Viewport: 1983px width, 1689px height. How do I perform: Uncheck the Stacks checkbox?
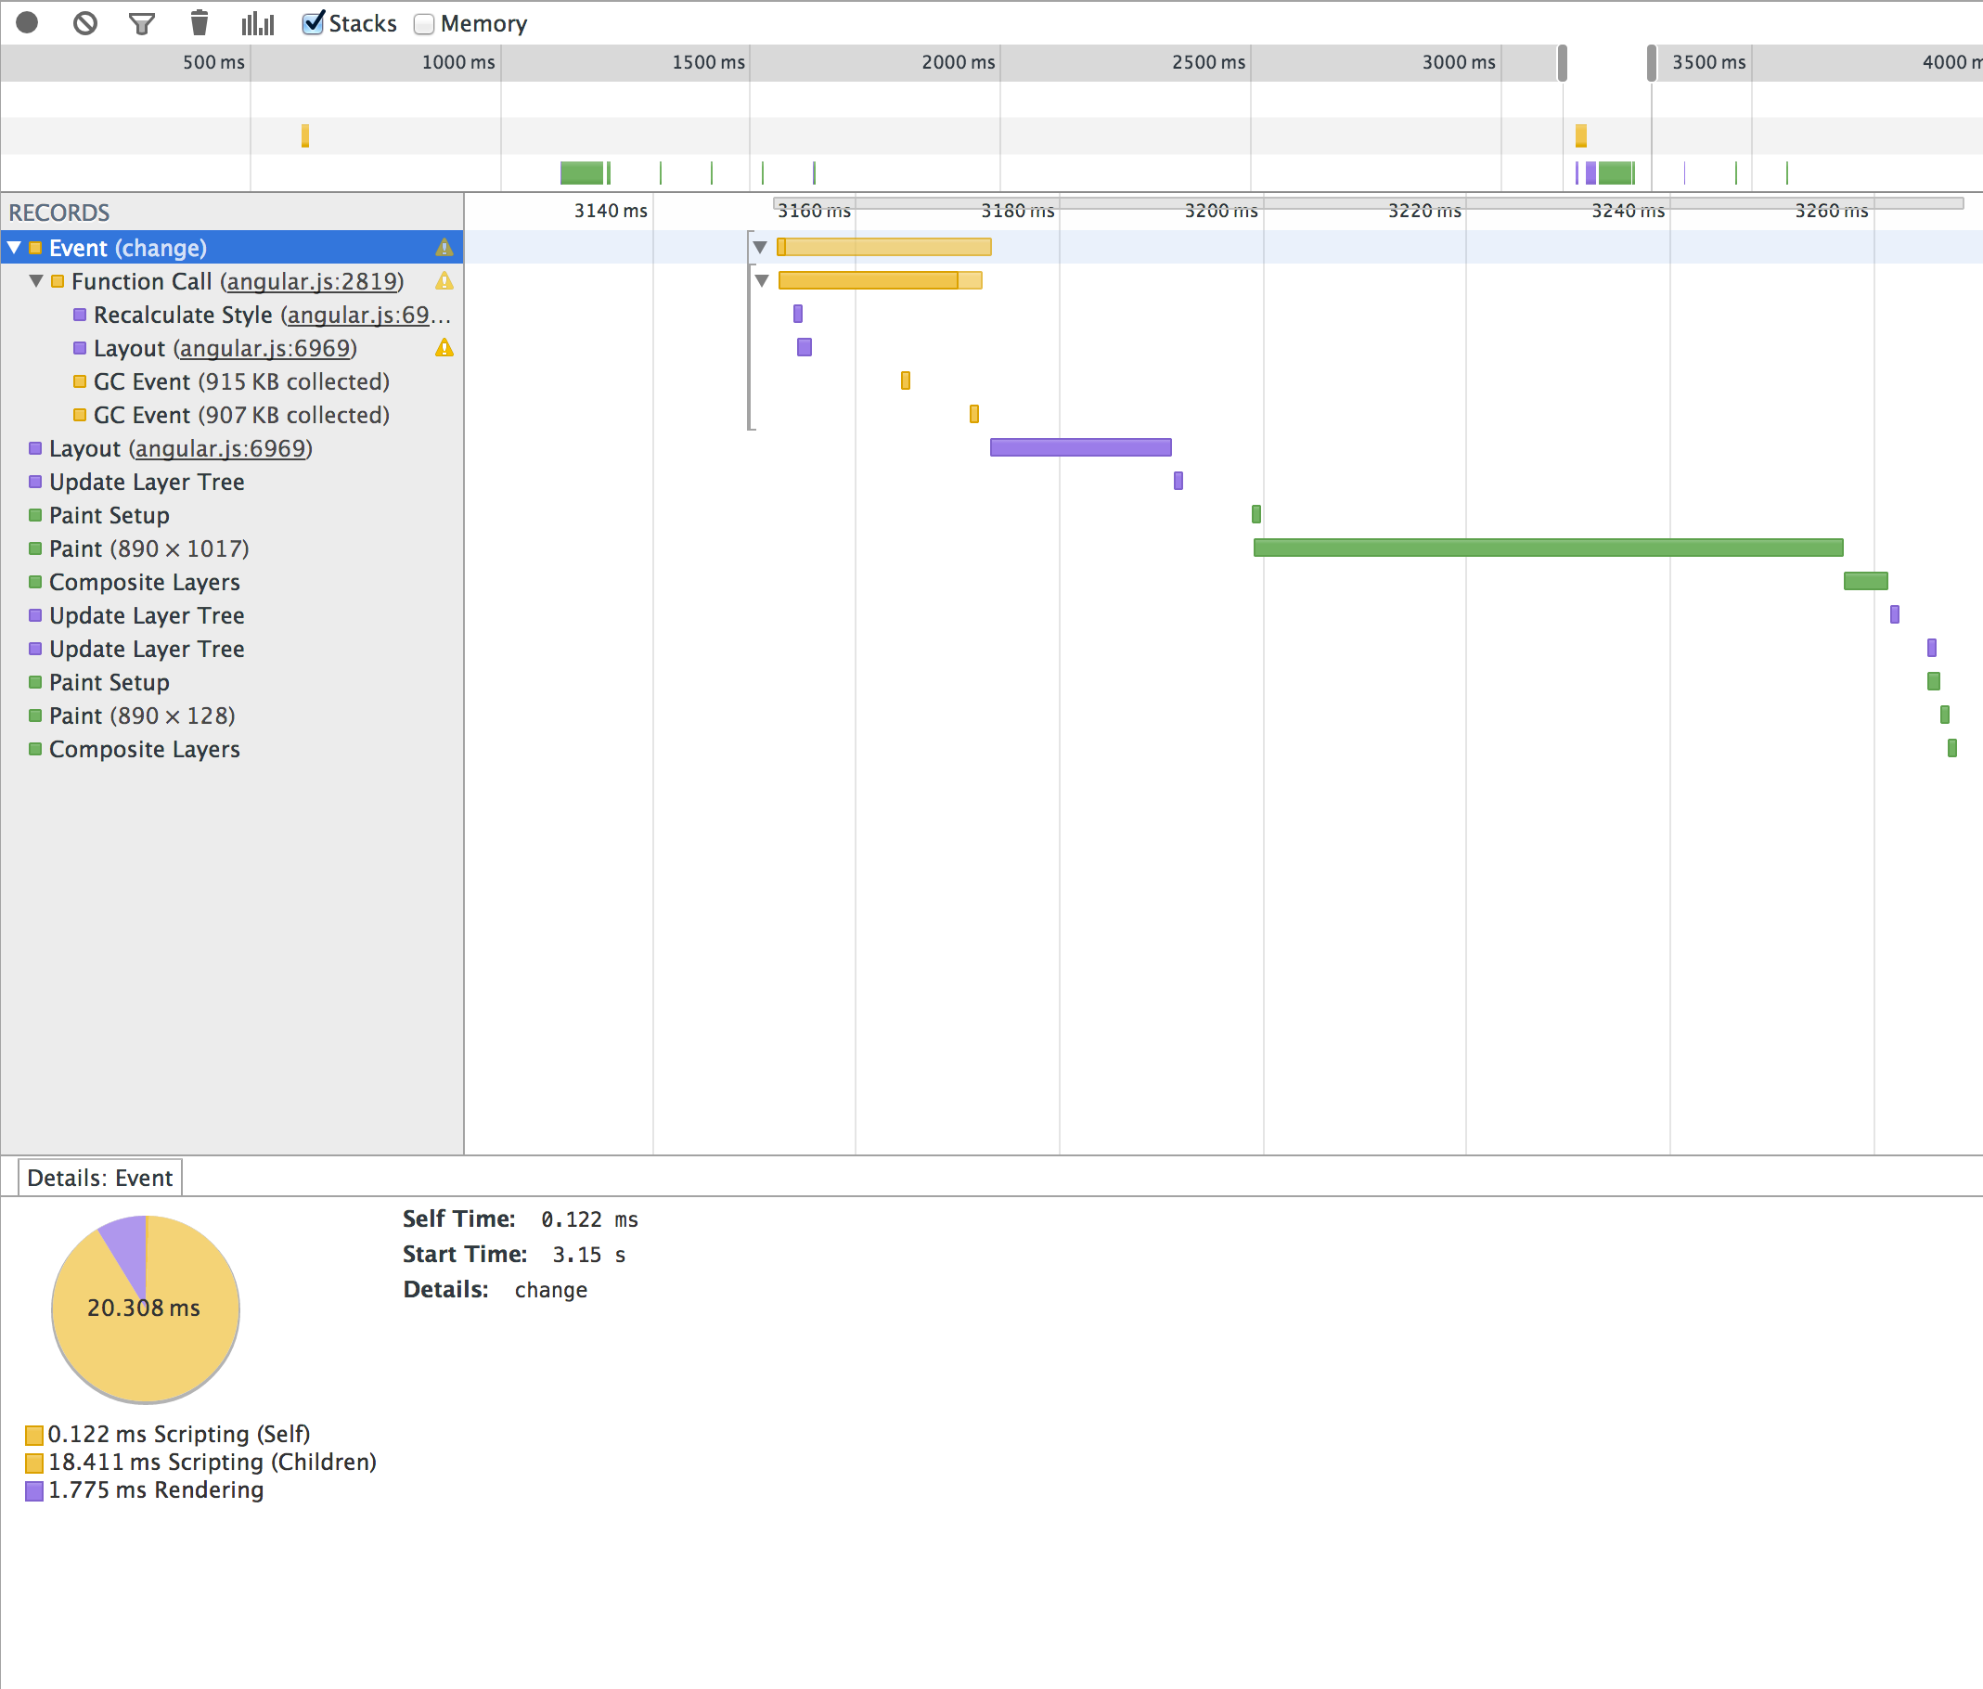(x=313, y=23)
